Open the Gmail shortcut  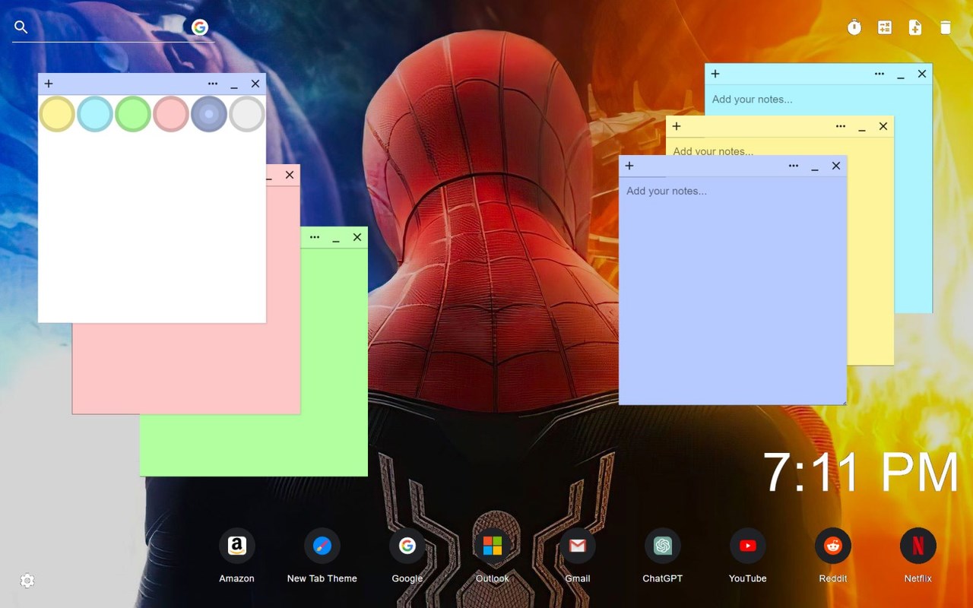click(578, 546)
